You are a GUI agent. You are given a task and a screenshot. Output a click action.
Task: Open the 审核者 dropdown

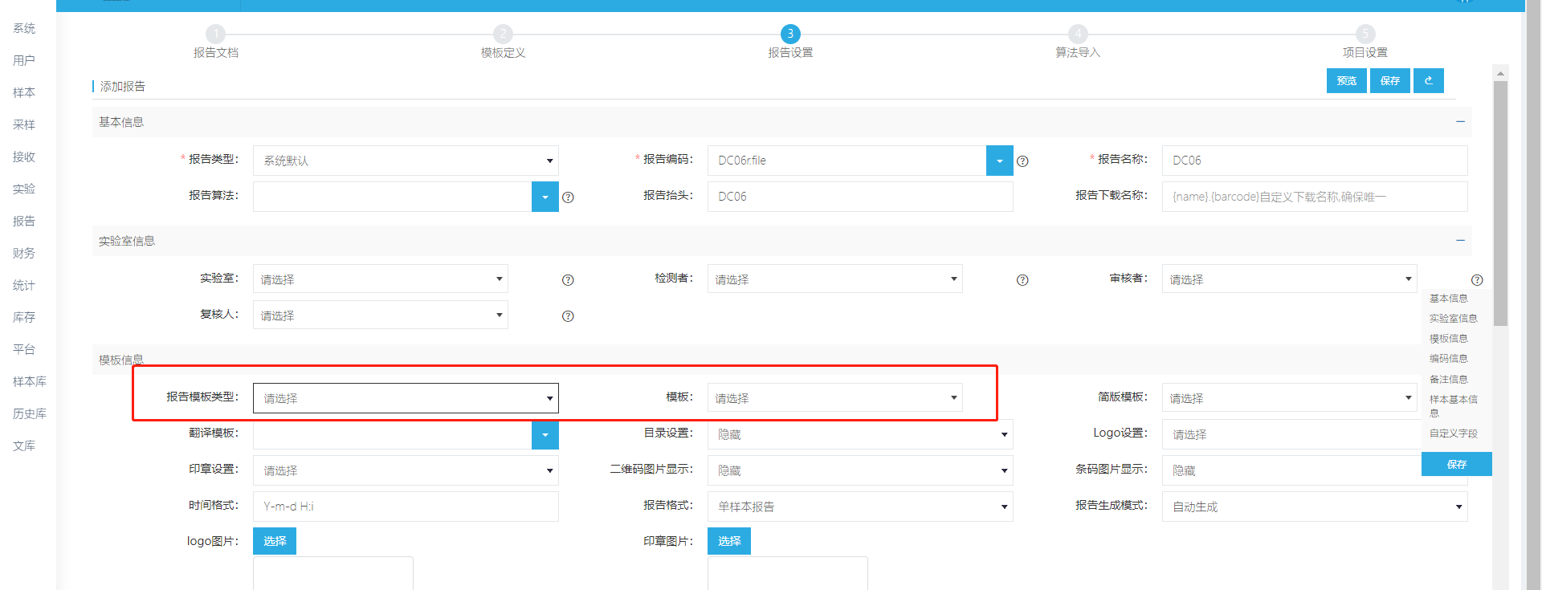pyautogui.click(x=1290, y=279)
